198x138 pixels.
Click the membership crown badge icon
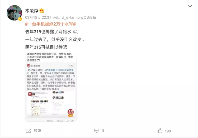pos(41,11)
